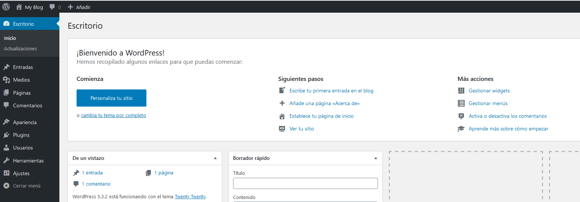This screenshot has width=580, height=202.
Task: Open the Twenty Twenty theme link
Action: [x=190, y=196]
